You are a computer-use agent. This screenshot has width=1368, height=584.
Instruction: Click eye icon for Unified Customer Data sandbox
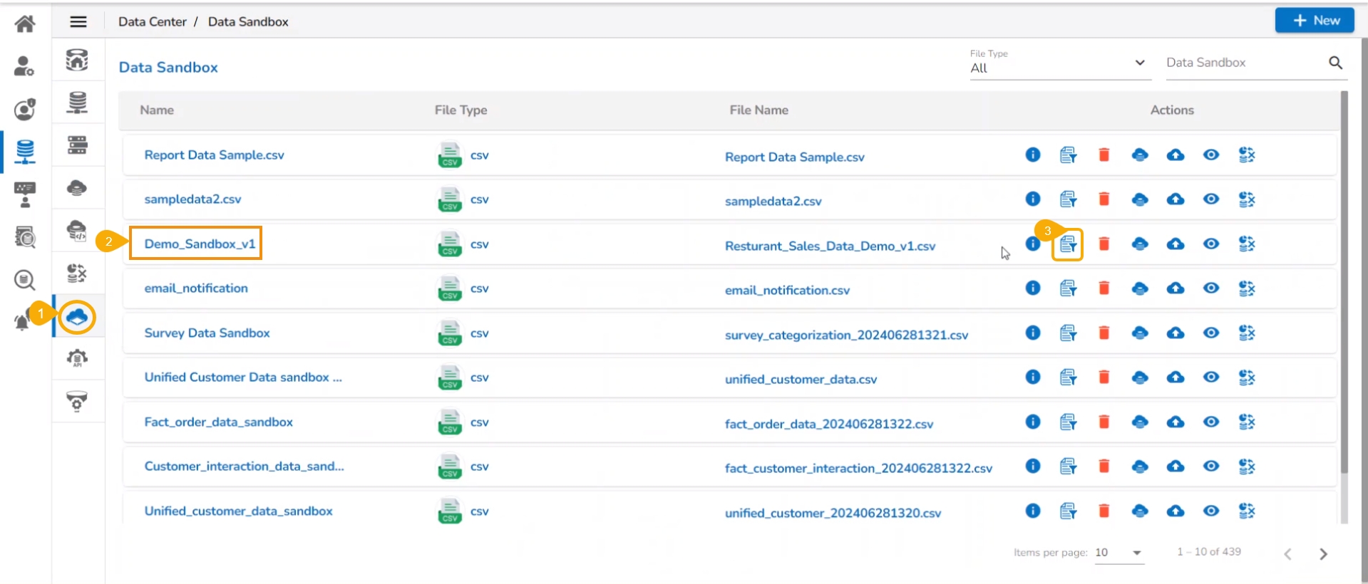click(x=1210, y=377)
